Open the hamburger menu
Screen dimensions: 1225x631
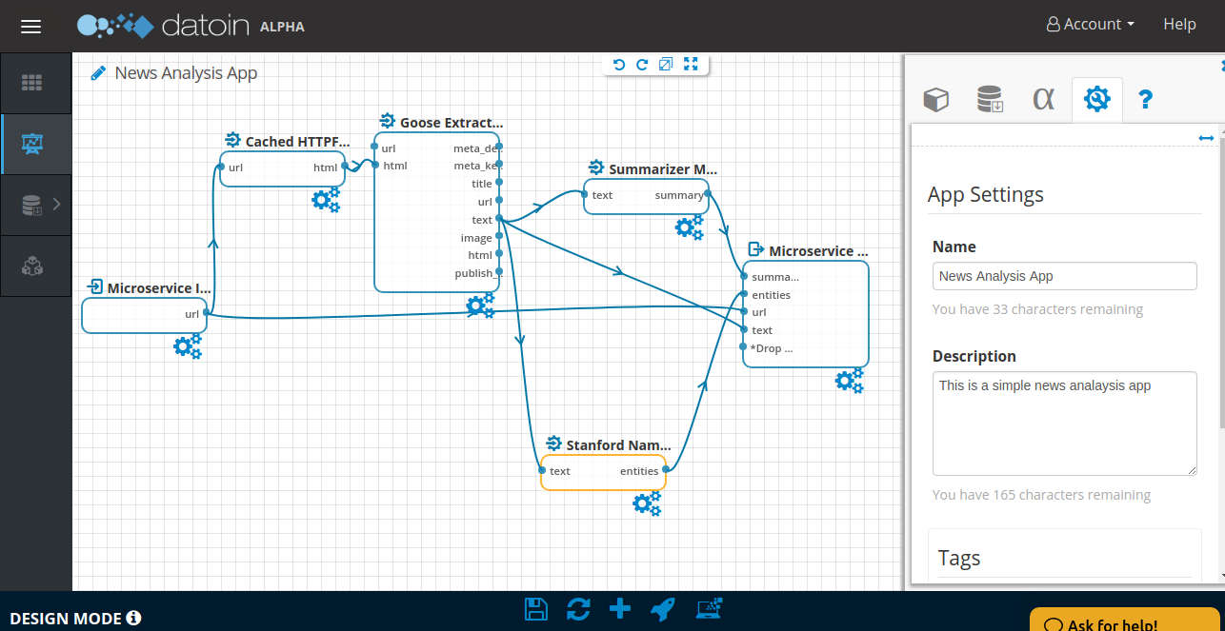(31, 26)
